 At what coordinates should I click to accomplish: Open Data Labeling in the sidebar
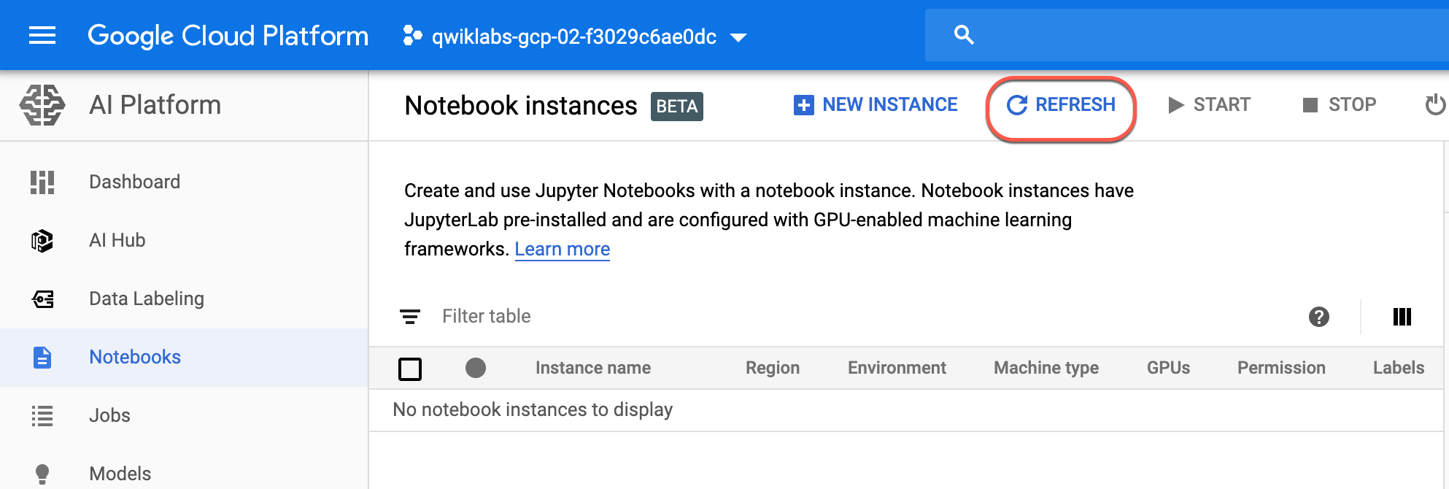click(x=184, y=299)
